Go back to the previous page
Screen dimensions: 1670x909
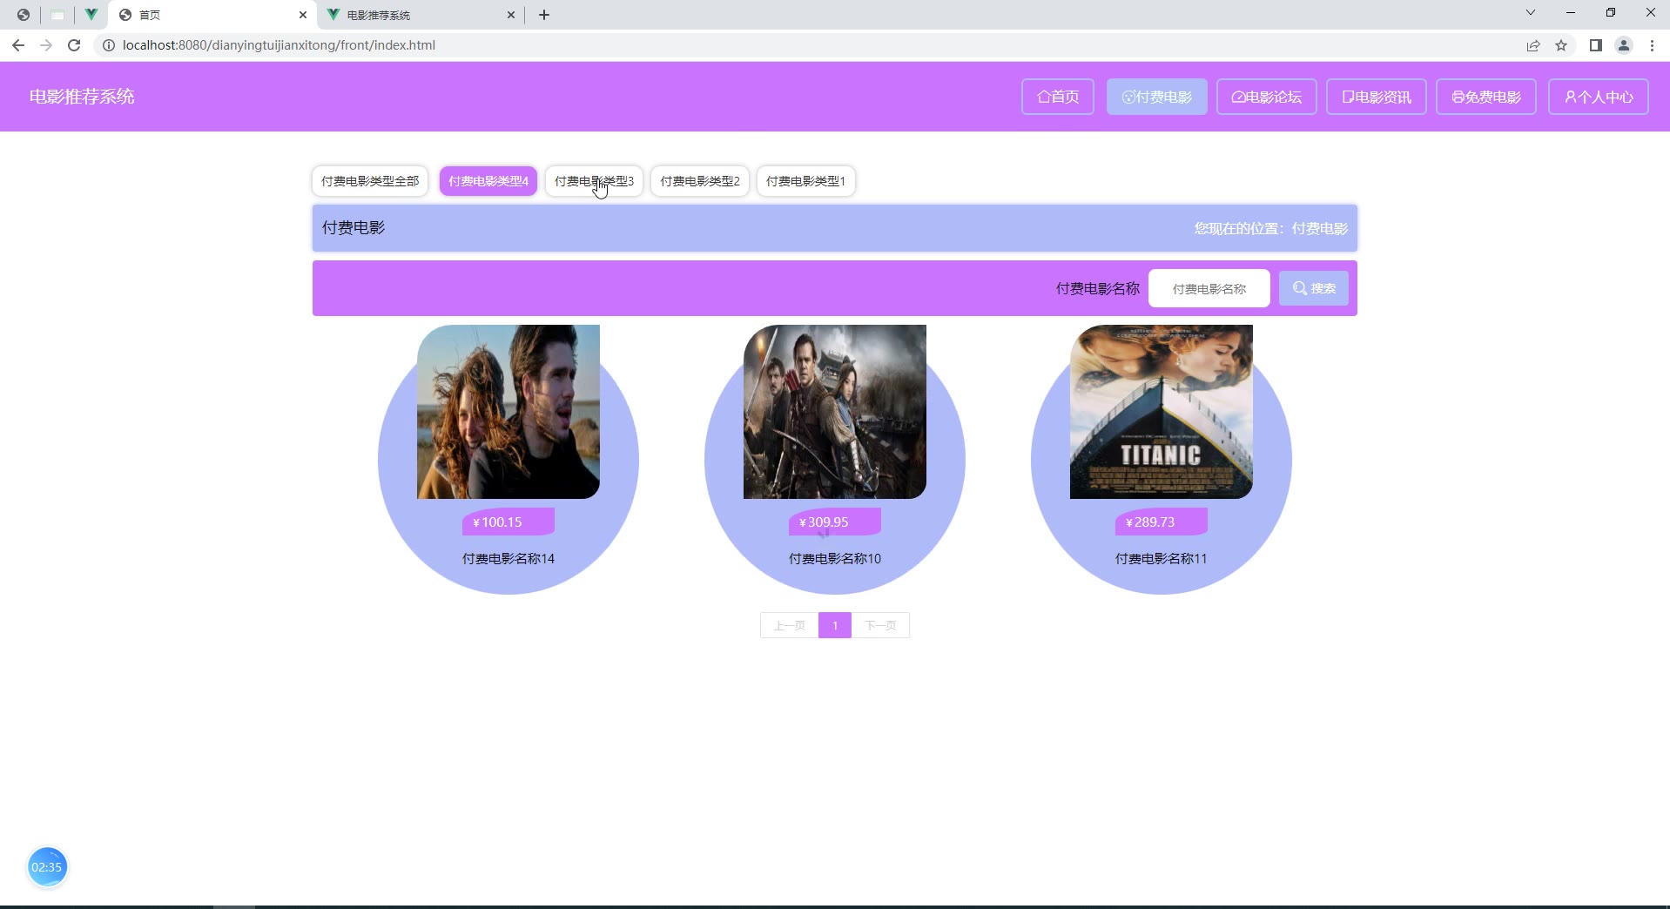point(18,45)
